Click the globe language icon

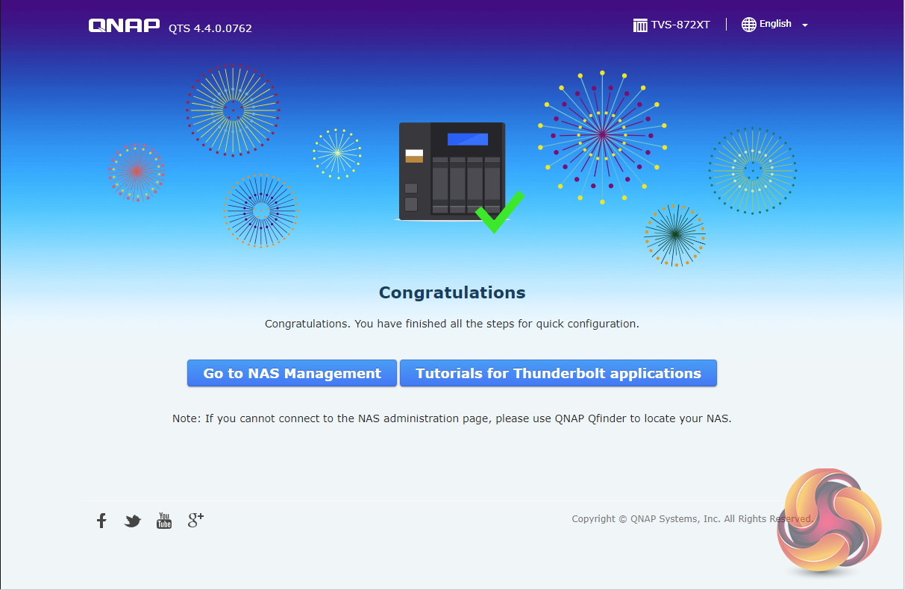pyautogui.click(x=748, y=25)
